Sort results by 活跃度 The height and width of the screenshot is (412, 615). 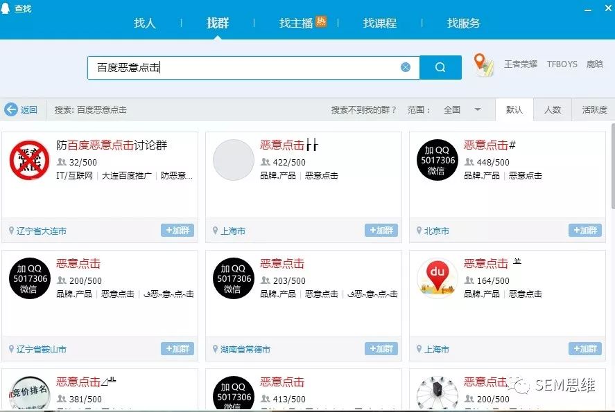(594, 109)
